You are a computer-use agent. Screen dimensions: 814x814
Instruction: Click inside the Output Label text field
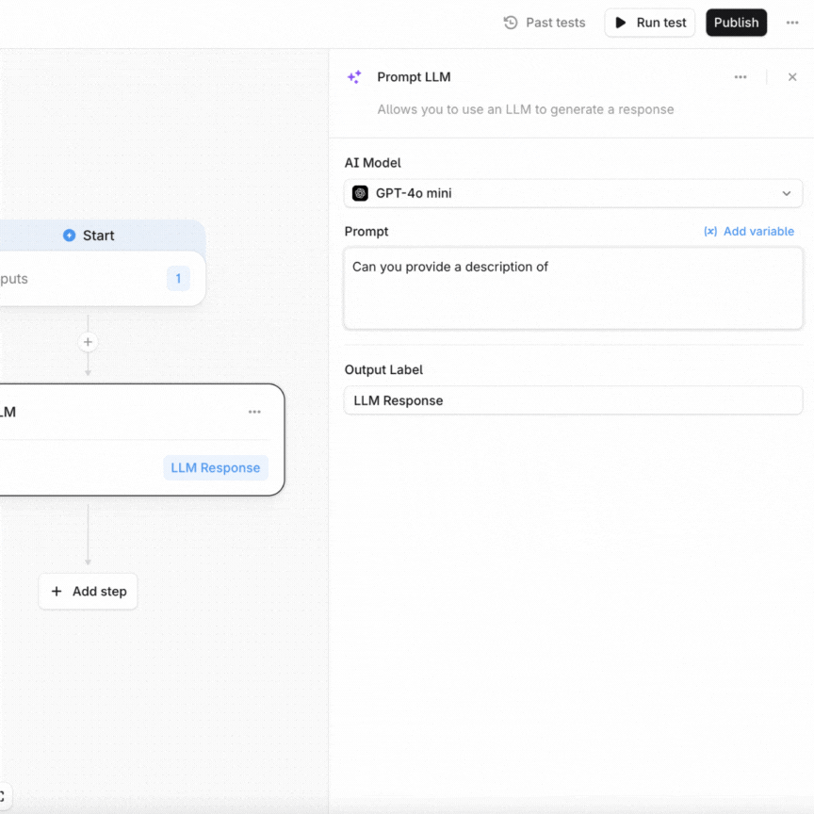pyautogui.click(x=573, y=400)
